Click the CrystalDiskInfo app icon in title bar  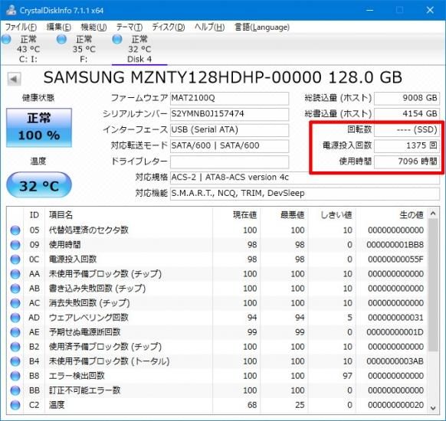click(11, 10)
